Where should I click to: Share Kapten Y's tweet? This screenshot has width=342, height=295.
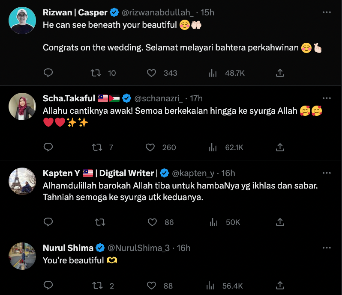[280, 222]
